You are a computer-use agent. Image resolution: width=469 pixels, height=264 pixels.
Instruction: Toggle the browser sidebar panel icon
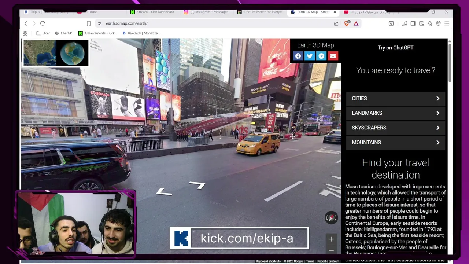[x=413, y=23]
